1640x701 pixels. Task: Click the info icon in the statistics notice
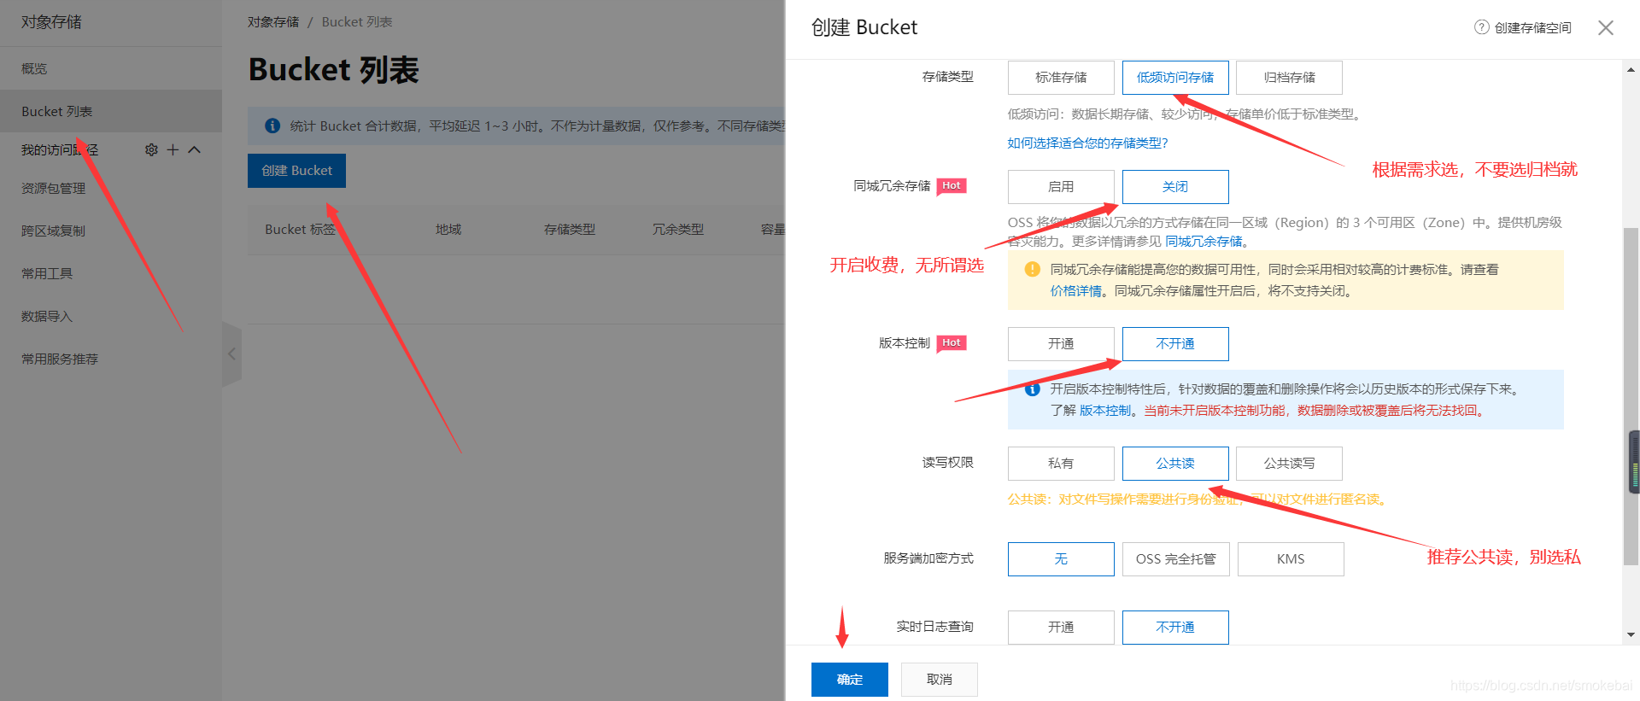272,126
